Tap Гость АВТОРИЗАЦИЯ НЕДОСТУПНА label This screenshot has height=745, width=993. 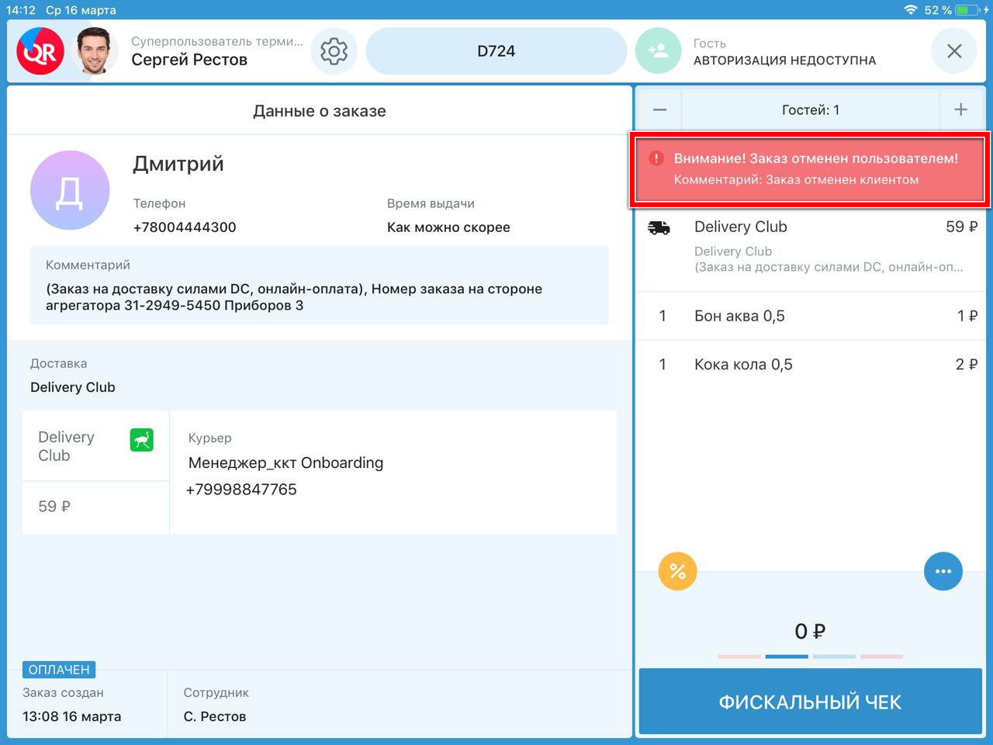click(x=784, y=52)
